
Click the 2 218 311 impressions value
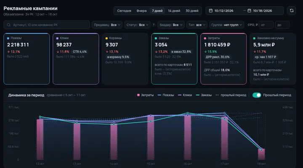tap(18, 45)
